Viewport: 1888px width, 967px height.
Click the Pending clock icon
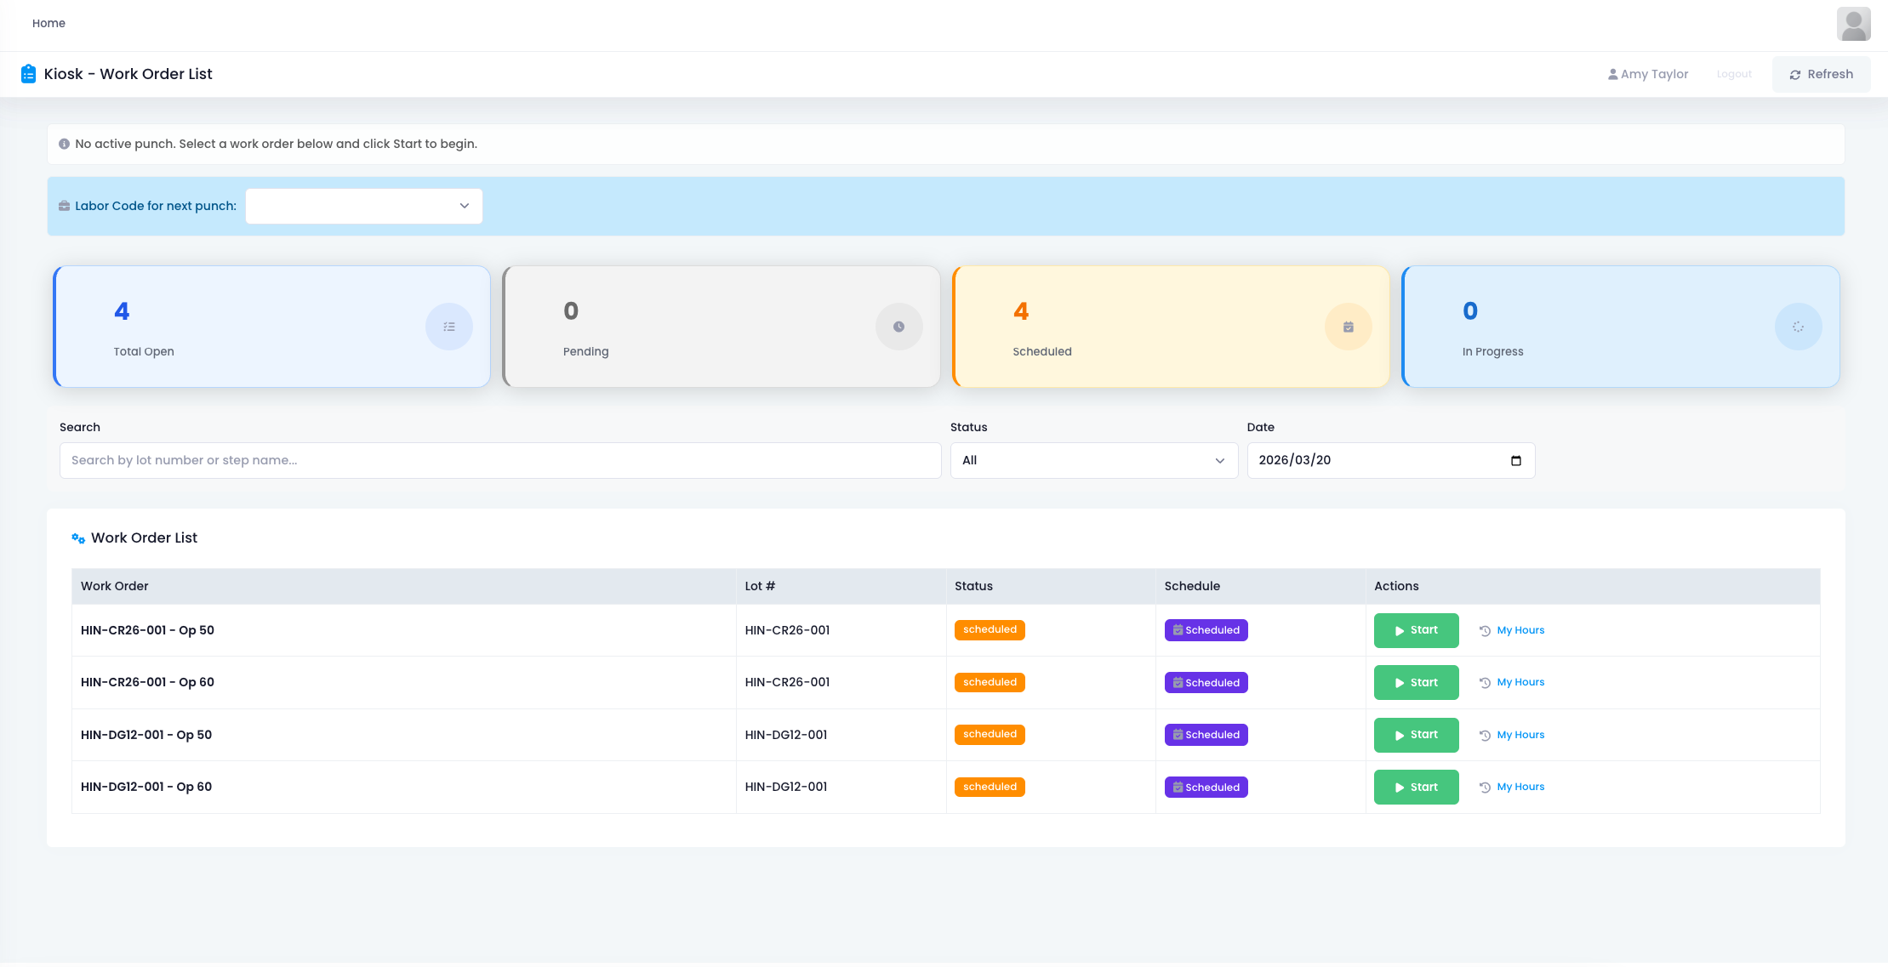pyautogui.click(x=898, y=327)
